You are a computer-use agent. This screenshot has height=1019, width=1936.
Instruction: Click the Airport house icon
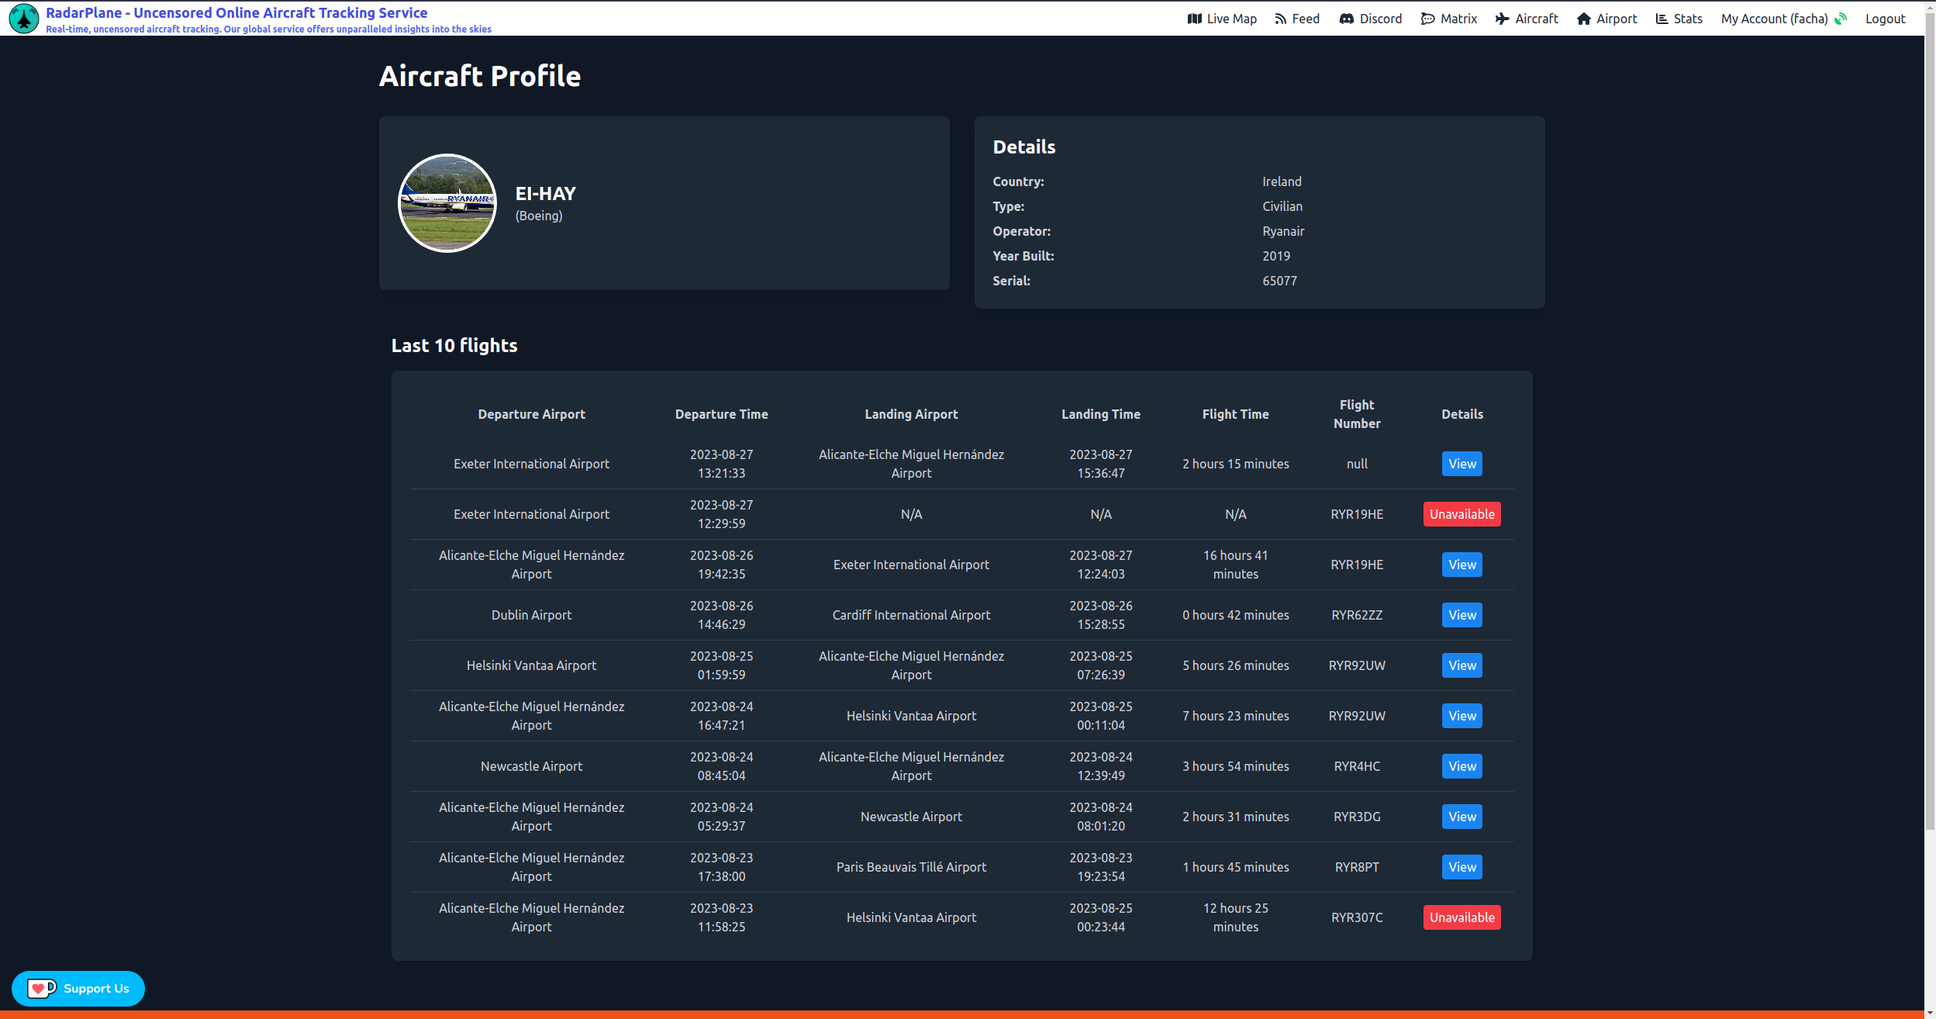(1583, 19)
